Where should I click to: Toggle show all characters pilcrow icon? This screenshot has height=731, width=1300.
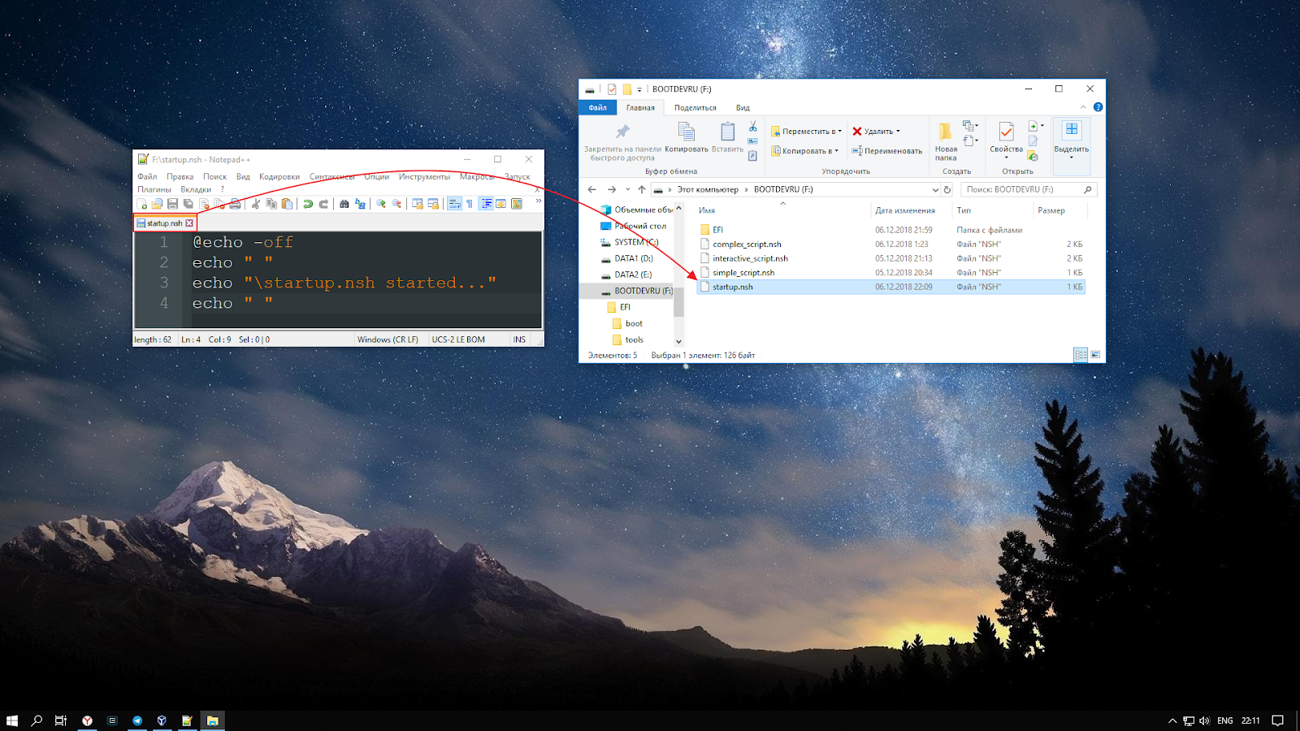[x=470, y=204]
